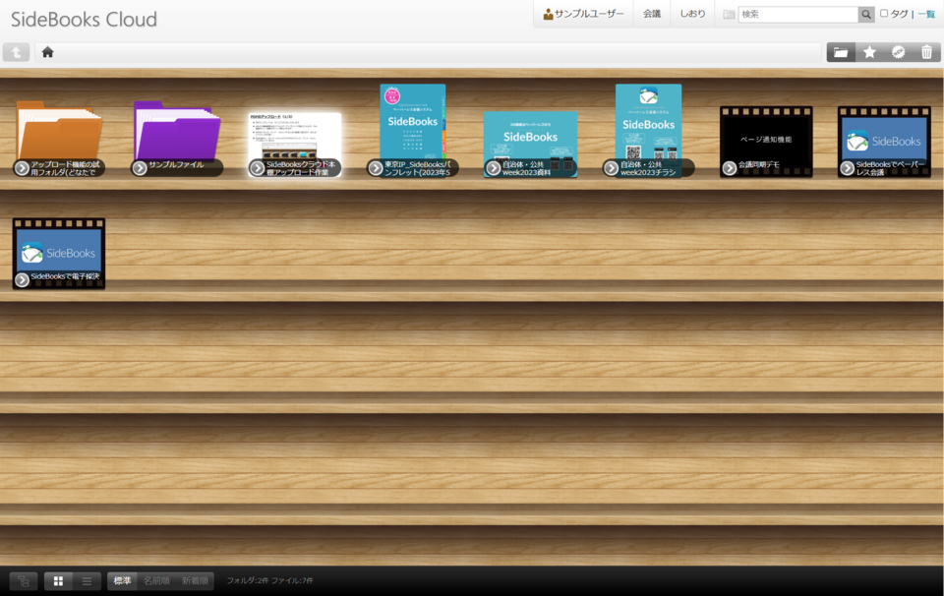Open the trash bin
Image resolution: width=944 pixels, height=596 pixels.
click(927, 52)
